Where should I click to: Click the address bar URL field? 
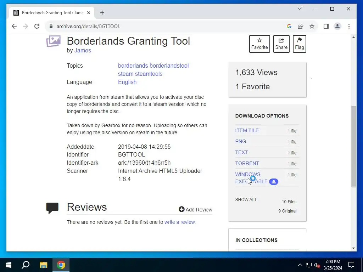(x=167, y=26)
